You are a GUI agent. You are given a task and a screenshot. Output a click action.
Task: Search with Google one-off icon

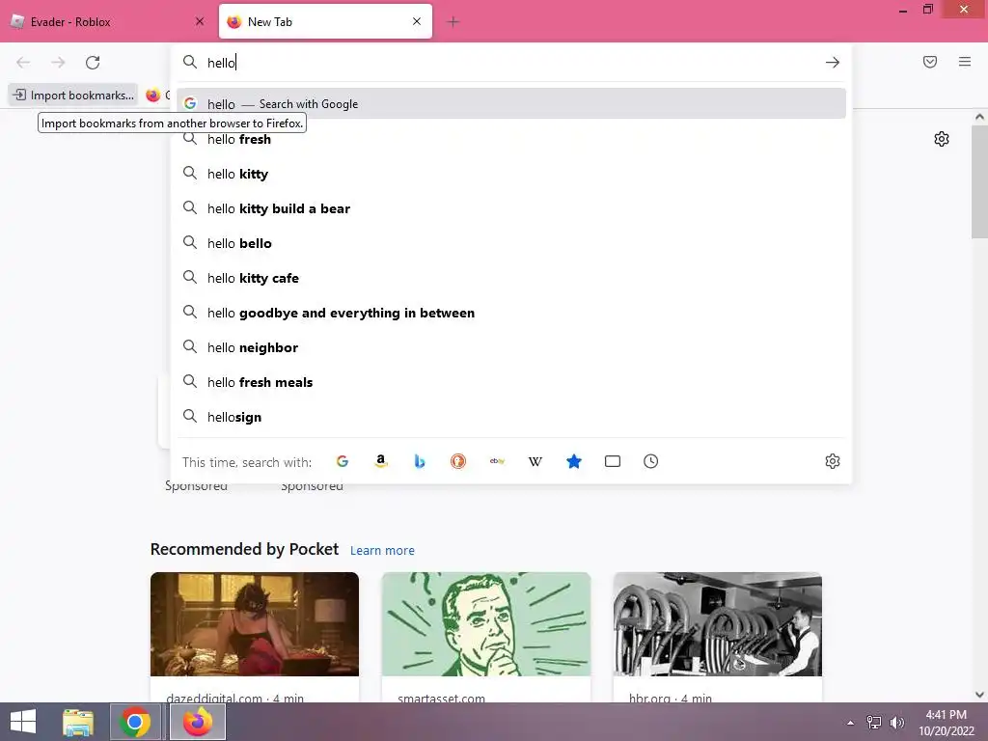tap(343, 461)
